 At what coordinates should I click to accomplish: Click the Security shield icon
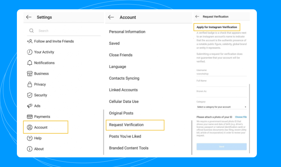pos(30,95)
